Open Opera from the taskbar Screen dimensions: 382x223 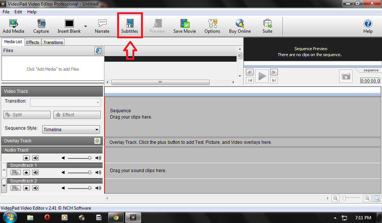click(47, 217)
